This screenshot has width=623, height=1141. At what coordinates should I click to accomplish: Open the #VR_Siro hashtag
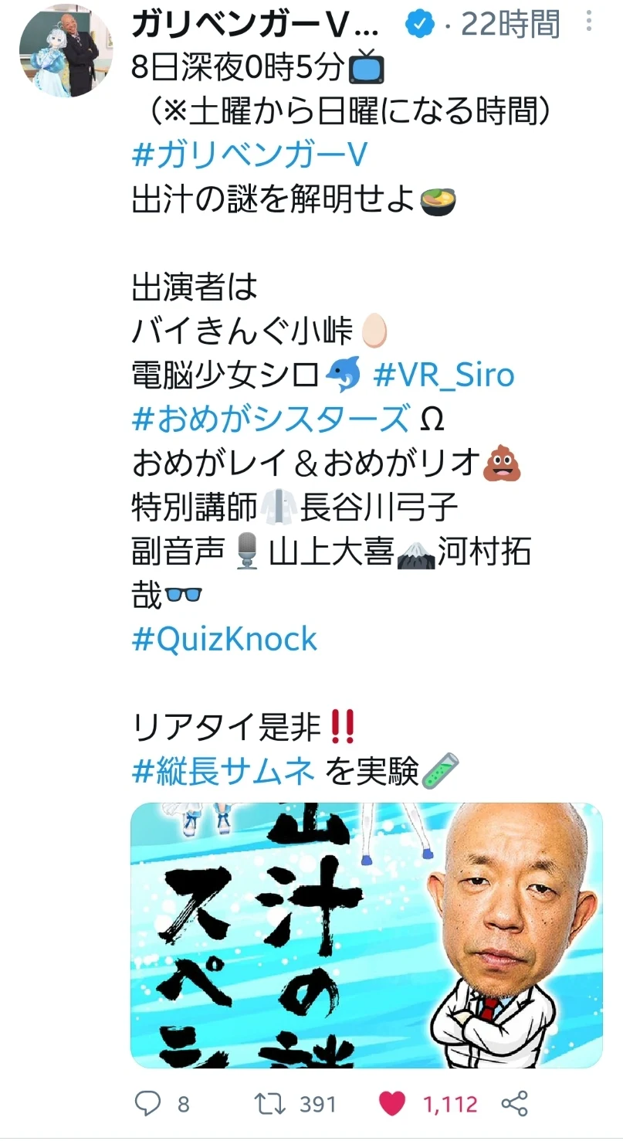pos(444,375)
